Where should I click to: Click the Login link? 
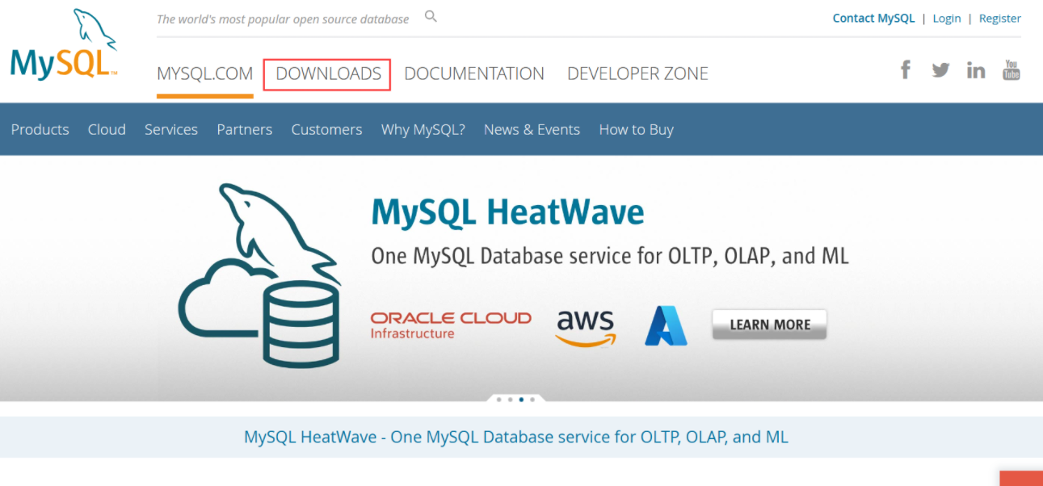pos(947,18)
